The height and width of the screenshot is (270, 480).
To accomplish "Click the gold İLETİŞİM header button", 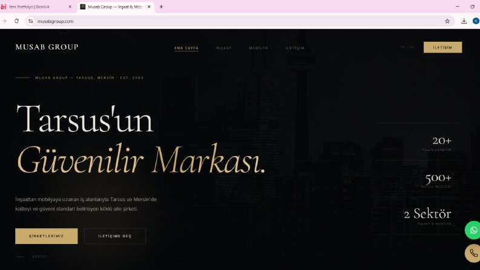I will (x=442, y=47).
